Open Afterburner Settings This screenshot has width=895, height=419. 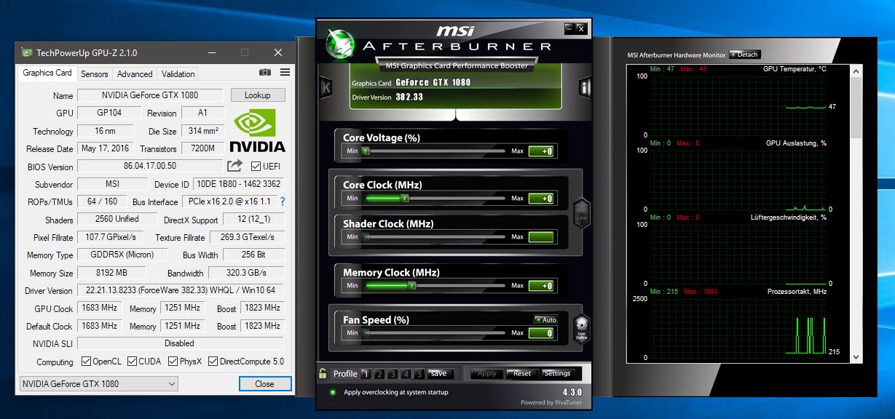(x=557, y=373)
